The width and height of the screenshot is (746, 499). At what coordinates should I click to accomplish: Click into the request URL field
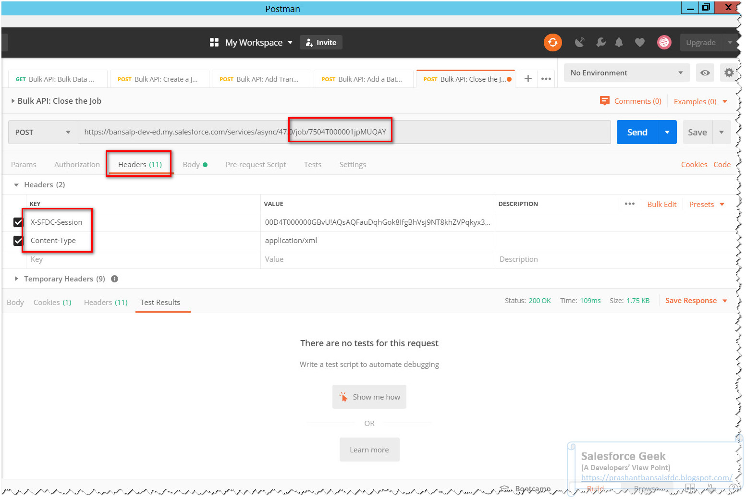point(344,132)
